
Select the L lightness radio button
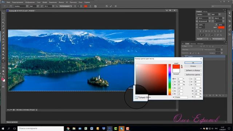coord(190,79)
